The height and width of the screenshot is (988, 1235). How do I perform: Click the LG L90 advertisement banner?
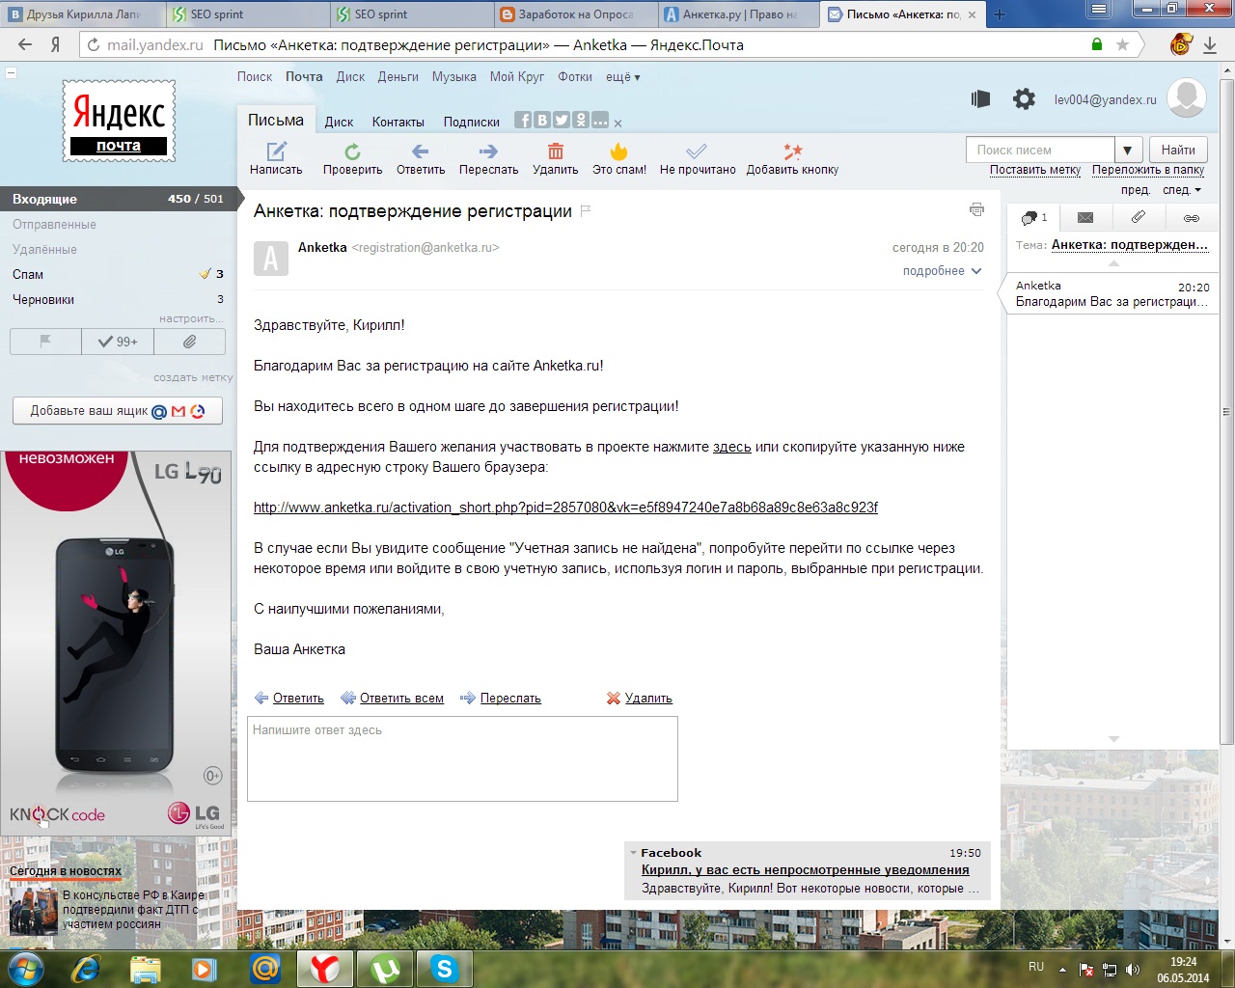[116, 643]
